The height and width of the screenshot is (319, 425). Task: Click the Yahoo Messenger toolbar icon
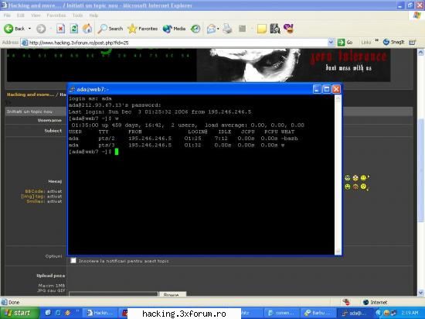tap(289, 28)
